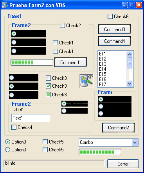This screenshot has height=173, width=144.
Task: Enable the Check2 checkbox
Action: [x=62, y=26]
